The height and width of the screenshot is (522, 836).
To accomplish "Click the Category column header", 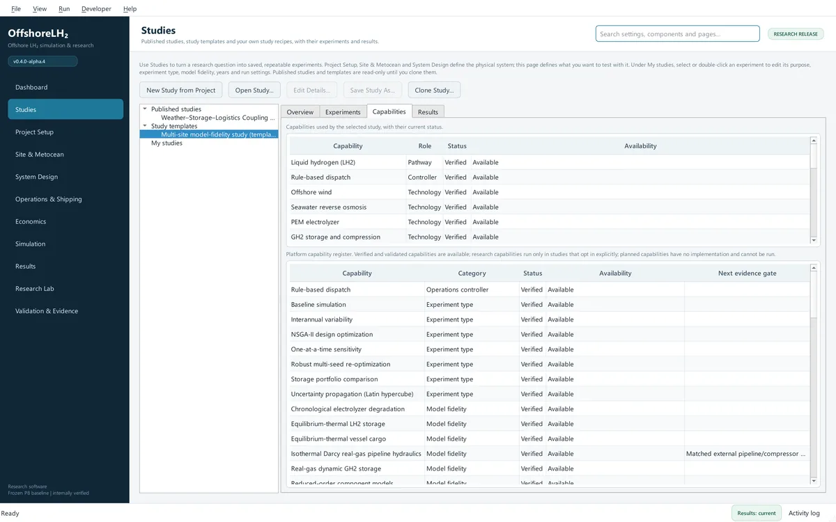I will click(x=472, y=273).
